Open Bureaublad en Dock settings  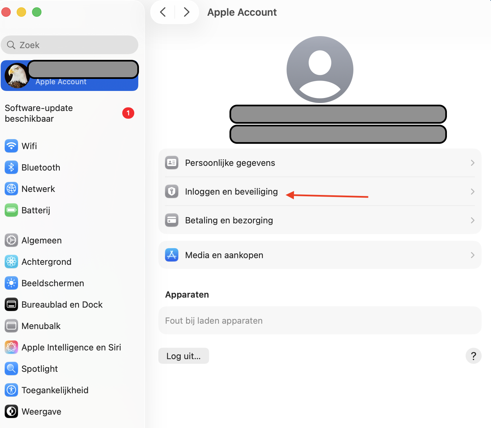tap(62, 304)
